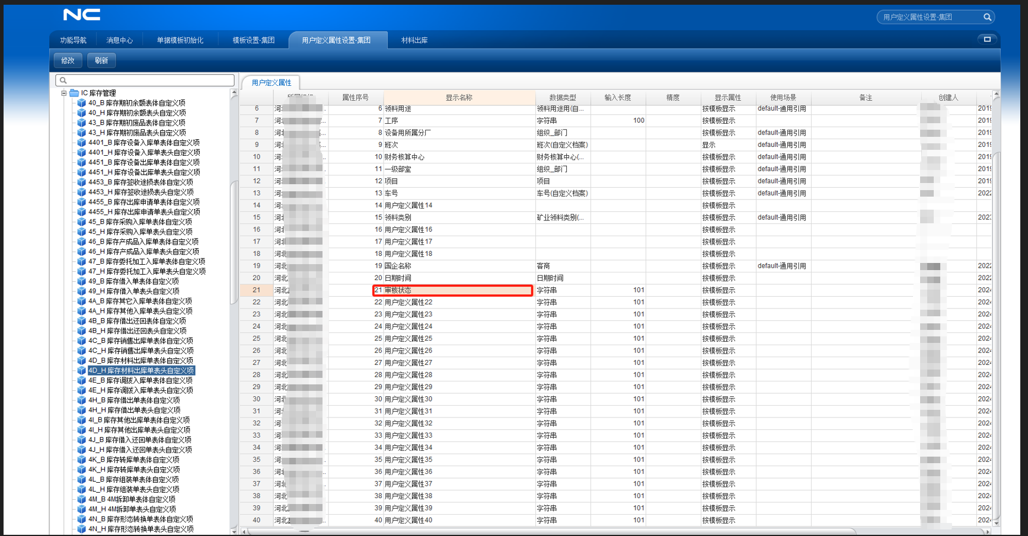Switch to the 消息中心 tab
The width and height of the screenshot is (1028, 536).
click(119, 40)
